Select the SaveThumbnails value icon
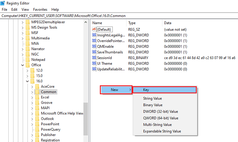The height and width of the screenshot is (142, 238). click(94, 52)
